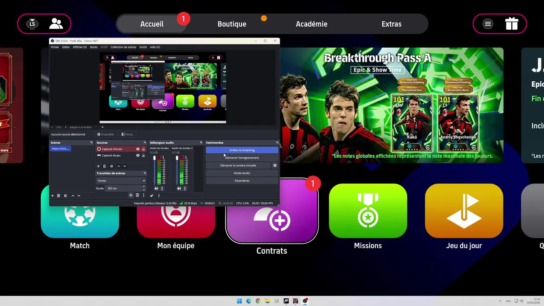The height and width of the screenshot is (306, 544).
Task: Open Missions tile in game
Action: (x=368, y=211)
